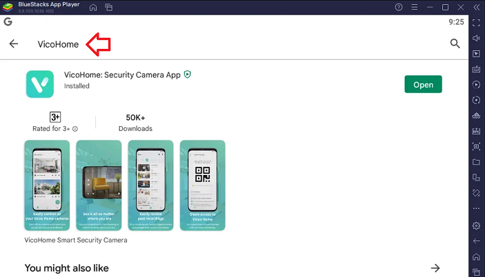
Task: Click the sync operations circular icon
Action: [476, 100]
